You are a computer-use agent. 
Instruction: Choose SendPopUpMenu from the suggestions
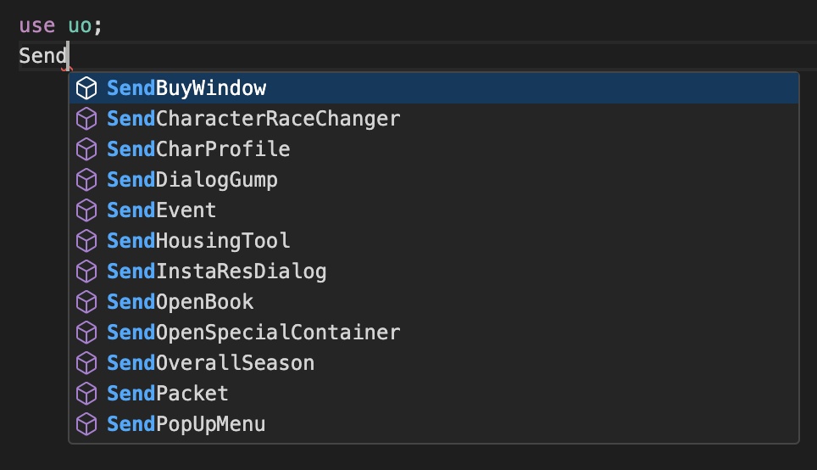[x=434, y=424]
